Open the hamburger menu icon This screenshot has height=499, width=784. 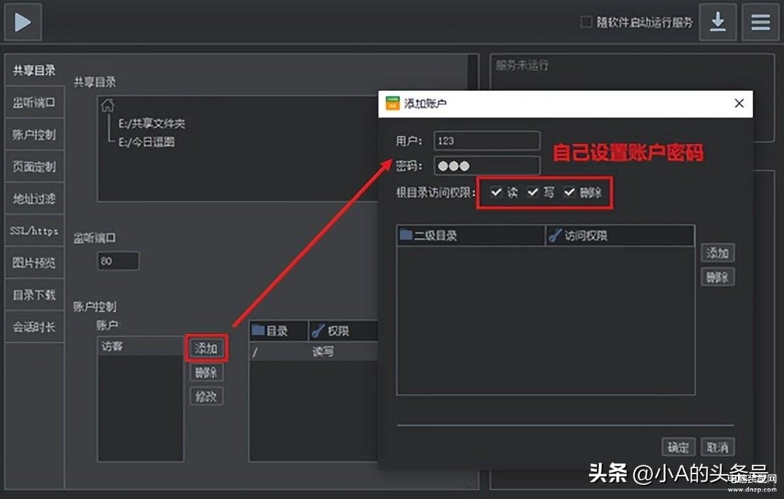(760, 22)
